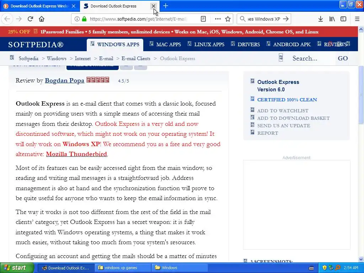The height and width of the screenshot is (273, 364).
Task: Click the Softpedia breadcrumb link
Action: pyautogui.click(x=28, y=58)
